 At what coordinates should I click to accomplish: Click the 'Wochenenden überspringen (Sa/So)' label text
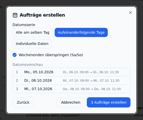point(51,55)
